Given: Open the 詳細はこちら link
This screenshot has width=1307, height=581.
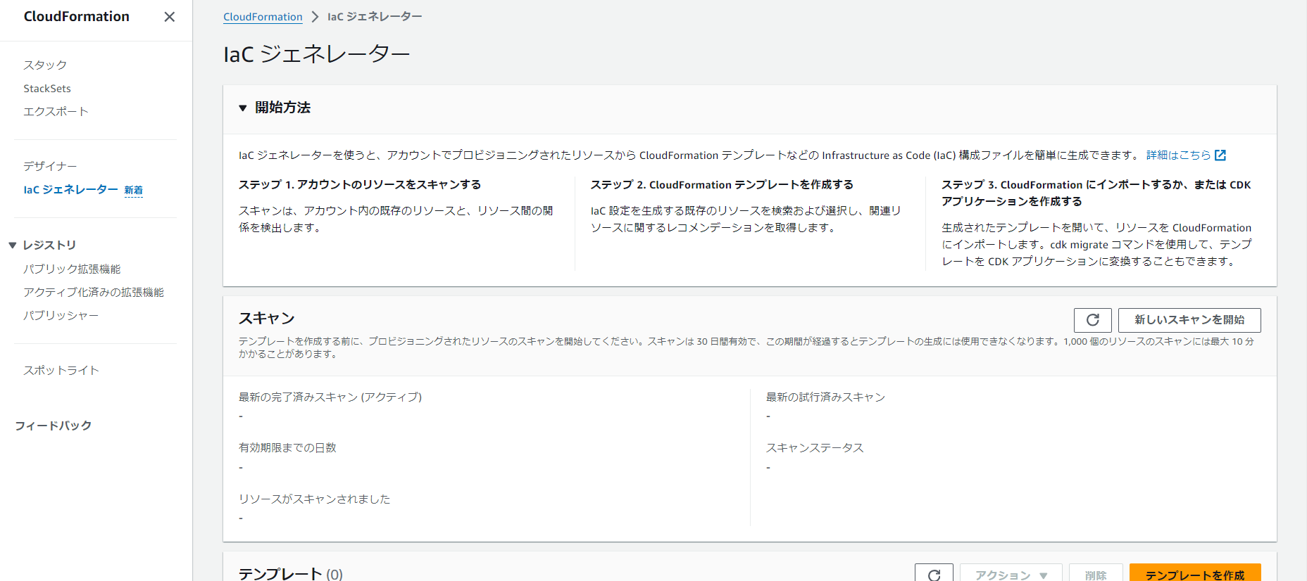Looking at the screenshot, I should (1178, 155).
